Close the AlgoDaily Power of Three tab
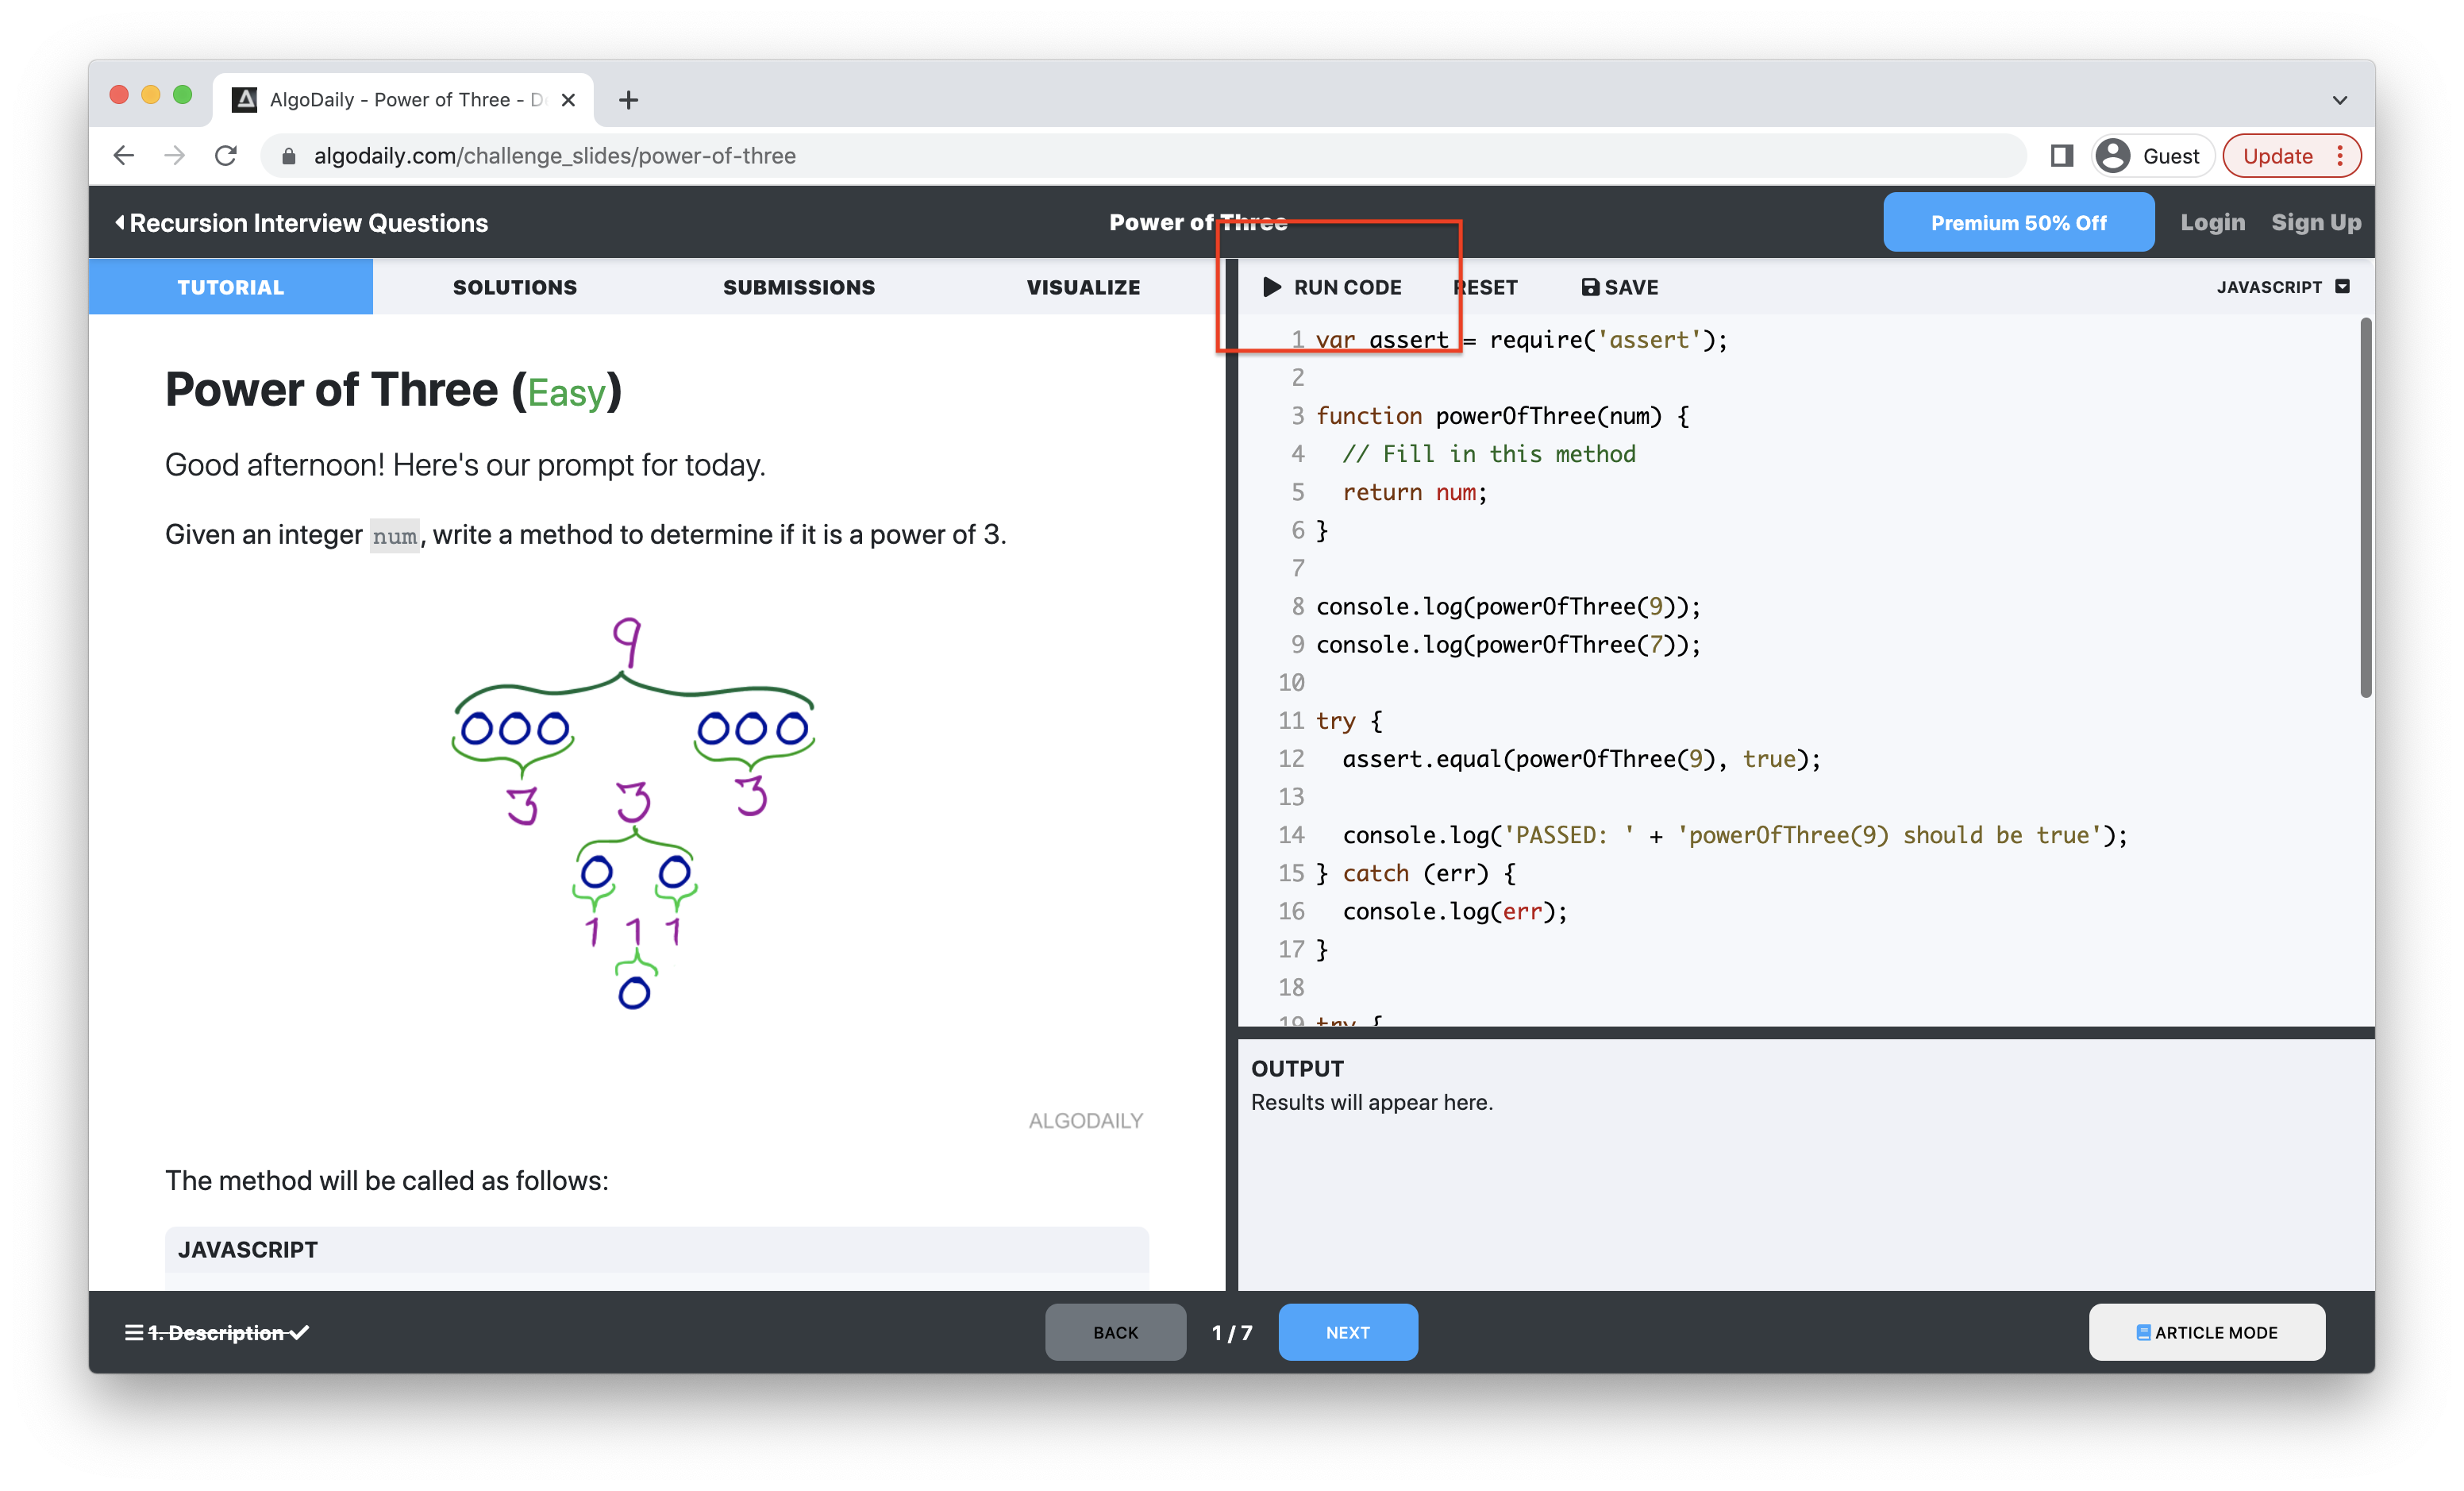The height and width of the screenshot is (1491, 2464). point(568,100)
